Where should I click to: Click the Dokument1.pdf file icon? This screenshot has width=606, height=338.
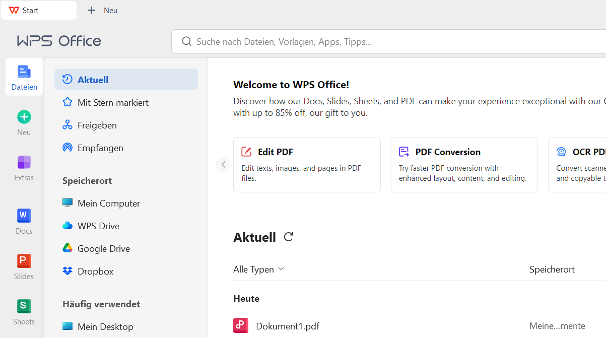[241, 326]
